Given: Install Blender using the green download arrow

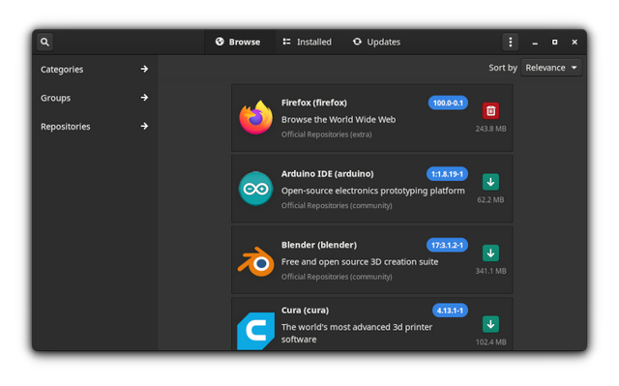Looking at the screenshot, I should point(490,253).
